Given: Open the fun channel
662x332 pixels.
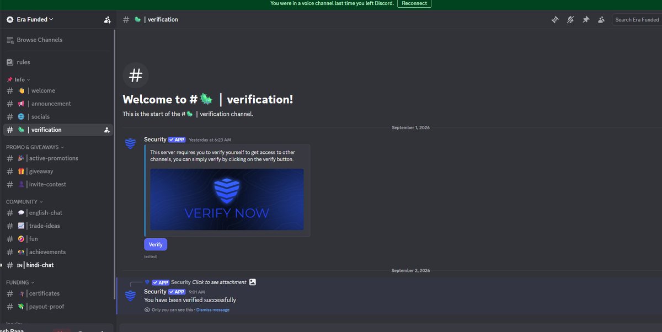Looking at the screenshot, I should pyautogui.click(x=58, y=239).
